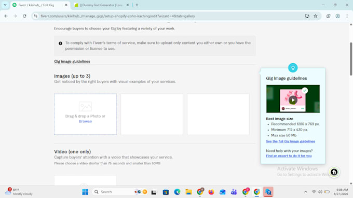The image size is (353, 198).
Task: Select the Max size 50 Mb text
Action: click(283, 135)
